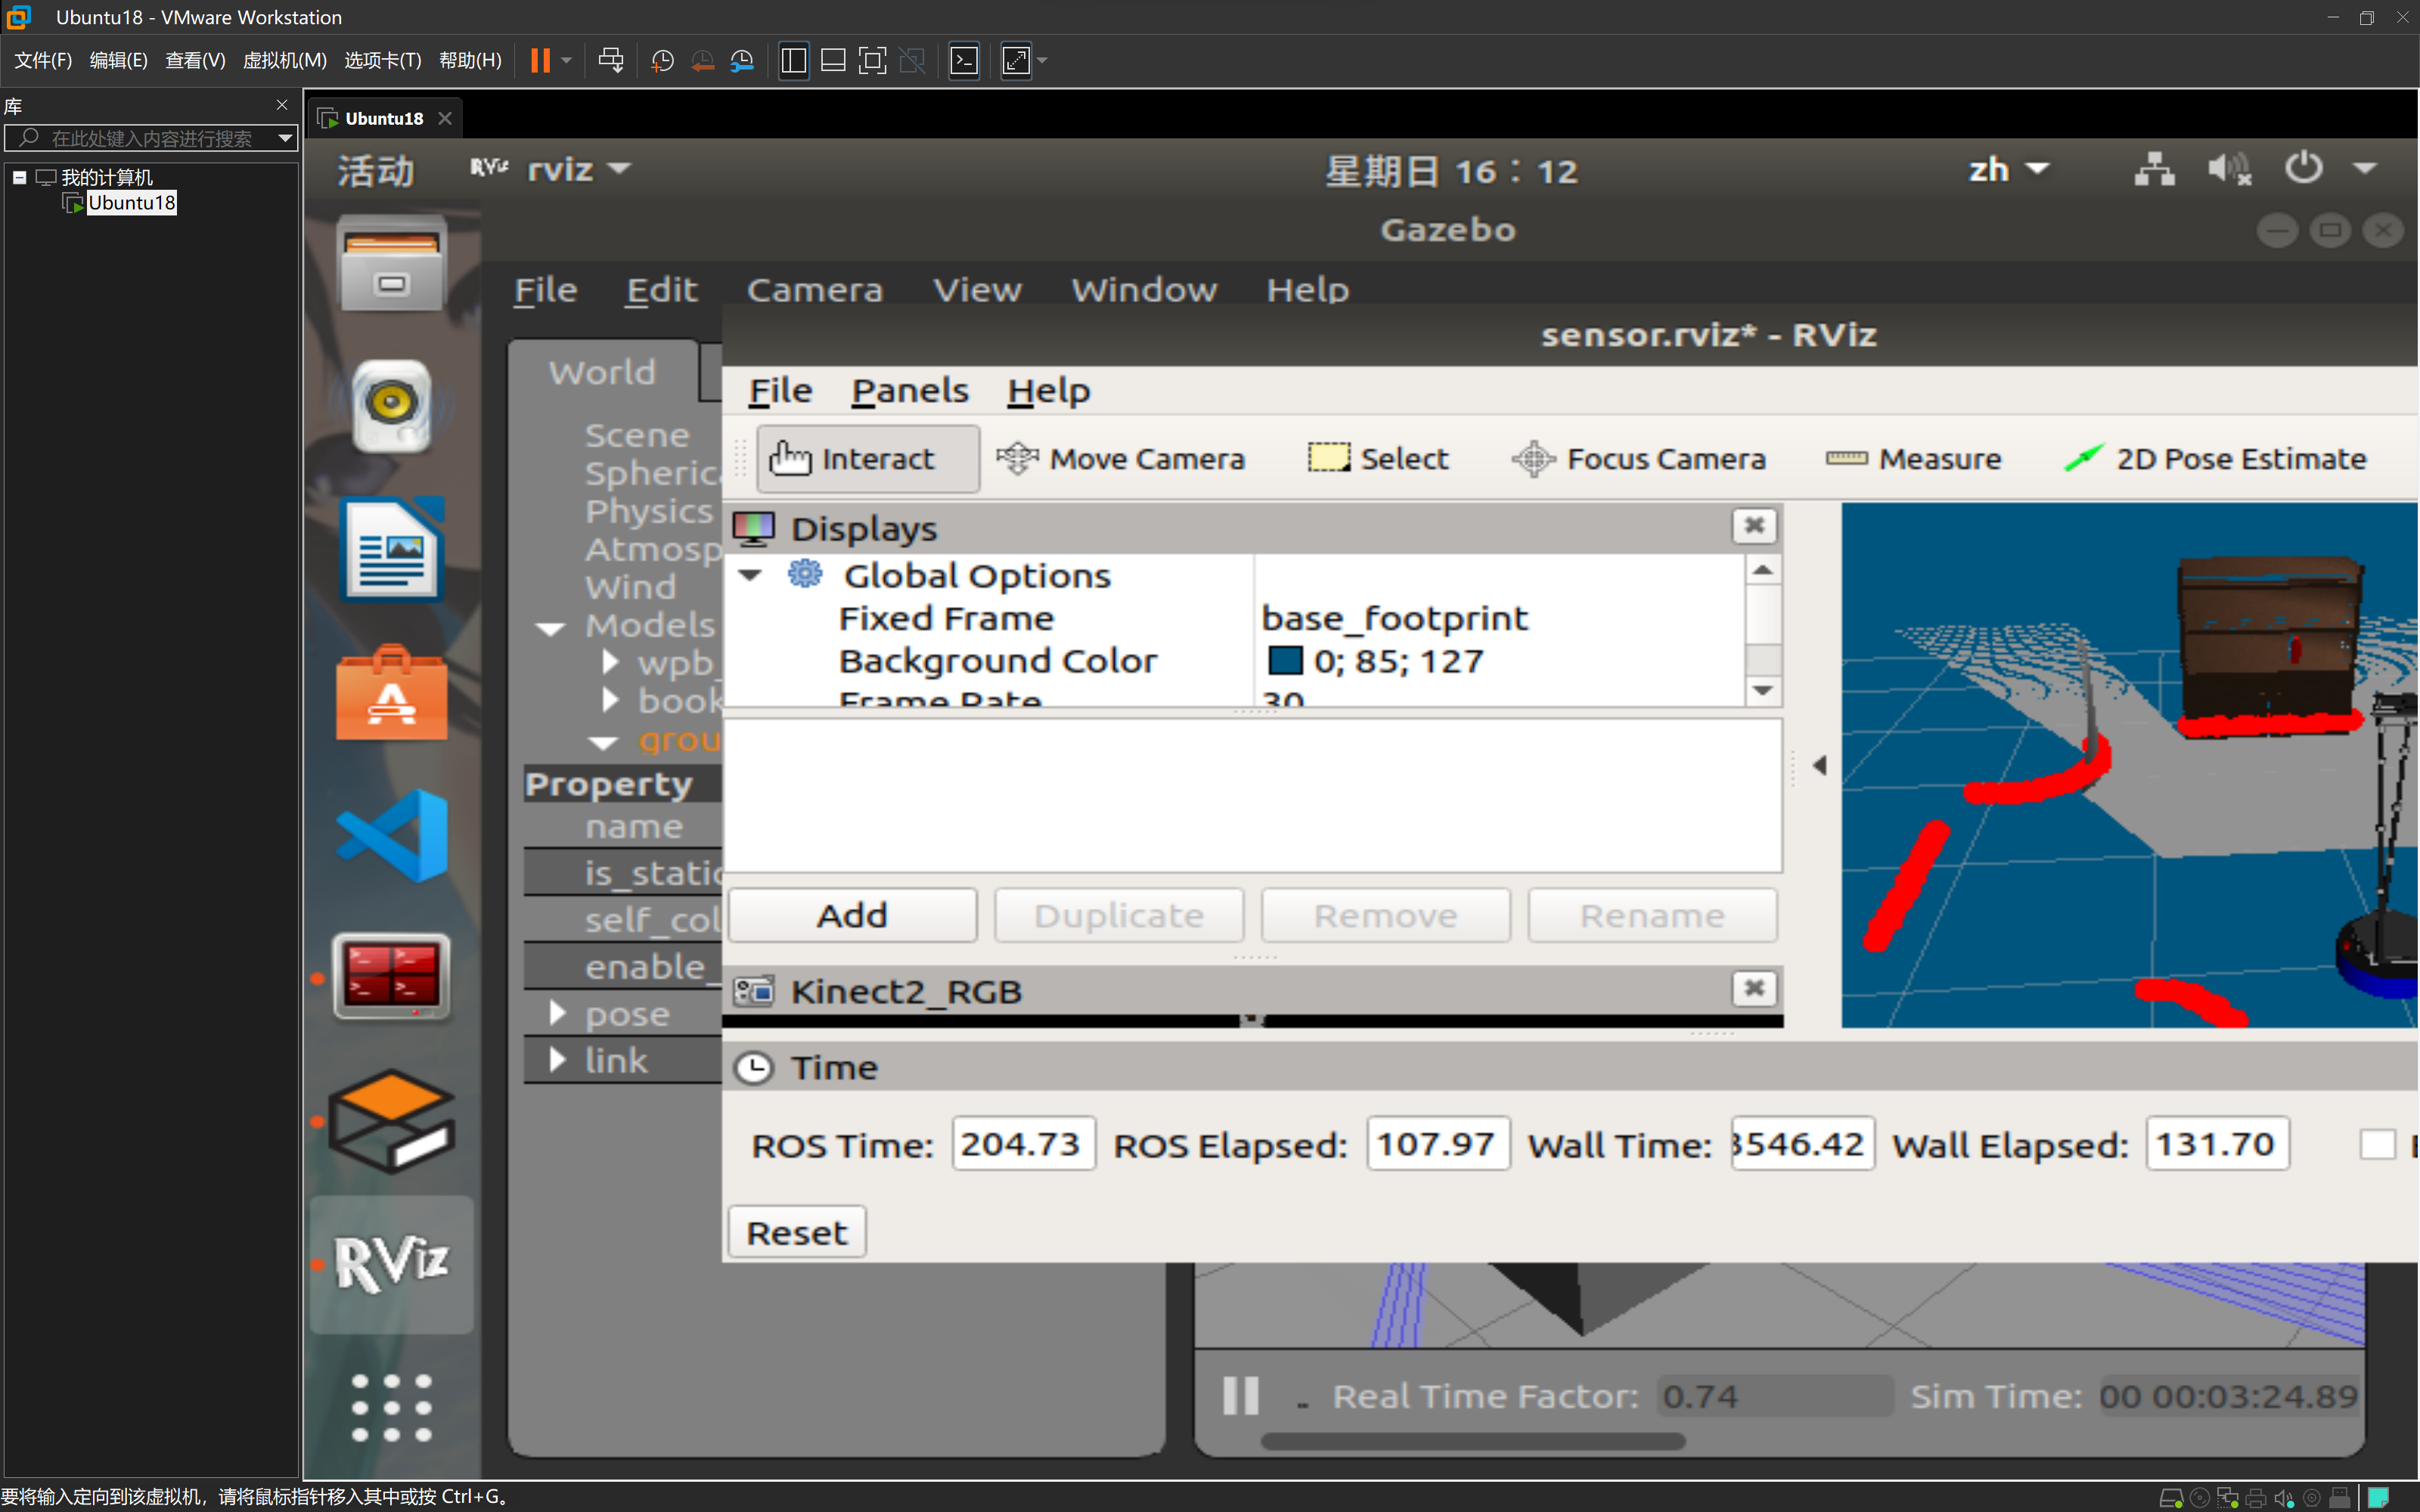Select the Move Camera tool
2420x1512 pixels.
point(1120,459)
